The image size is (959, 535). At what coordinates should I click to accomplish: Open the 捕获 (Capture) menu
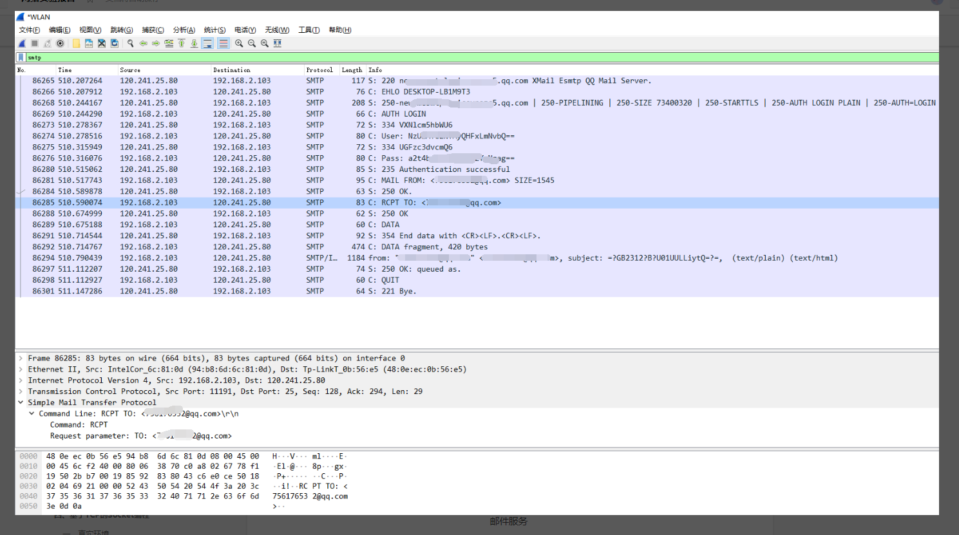coord(153,30)
